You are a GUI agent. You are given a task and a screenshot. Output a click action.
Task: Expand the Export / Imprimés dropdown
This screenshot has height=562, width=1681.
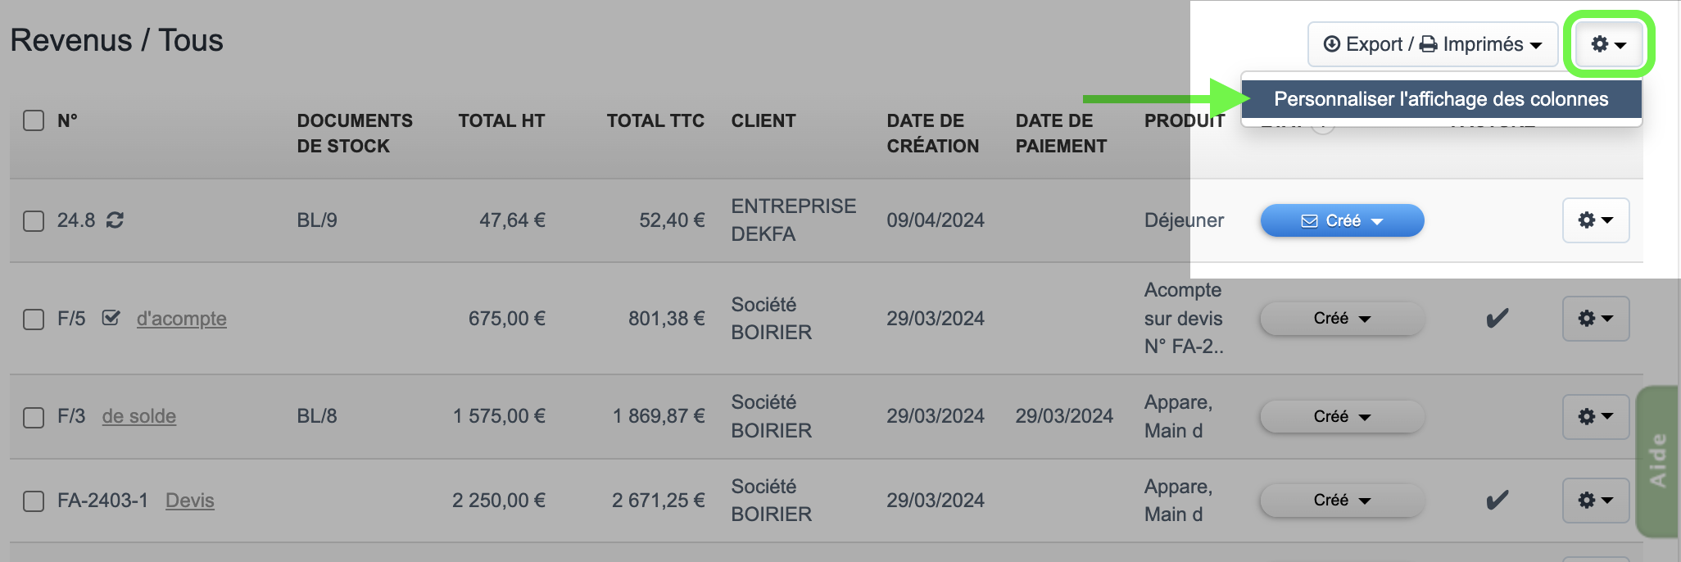coord(1433,44)
